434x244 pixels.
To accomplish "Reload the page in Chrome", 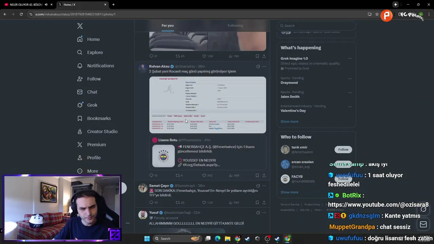I will [21, 14].
